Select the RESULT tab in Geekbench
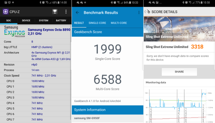The width and height of the screenshot is (215, 123). pyautogui.click(x=79, y=23)
